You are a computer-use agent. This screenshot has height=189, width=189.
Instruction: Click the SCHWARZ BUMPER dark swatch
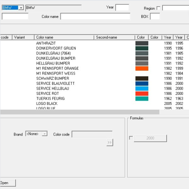point(142,79)
